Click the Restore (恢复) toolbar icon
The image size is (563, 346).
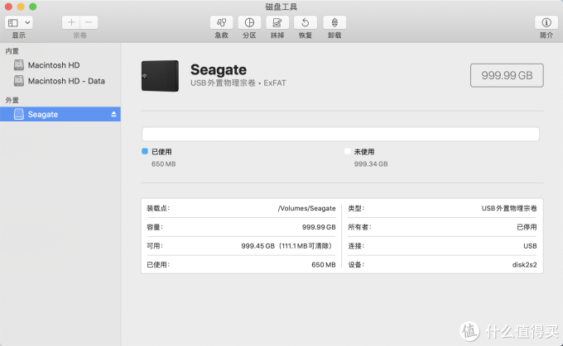(306, 22)
